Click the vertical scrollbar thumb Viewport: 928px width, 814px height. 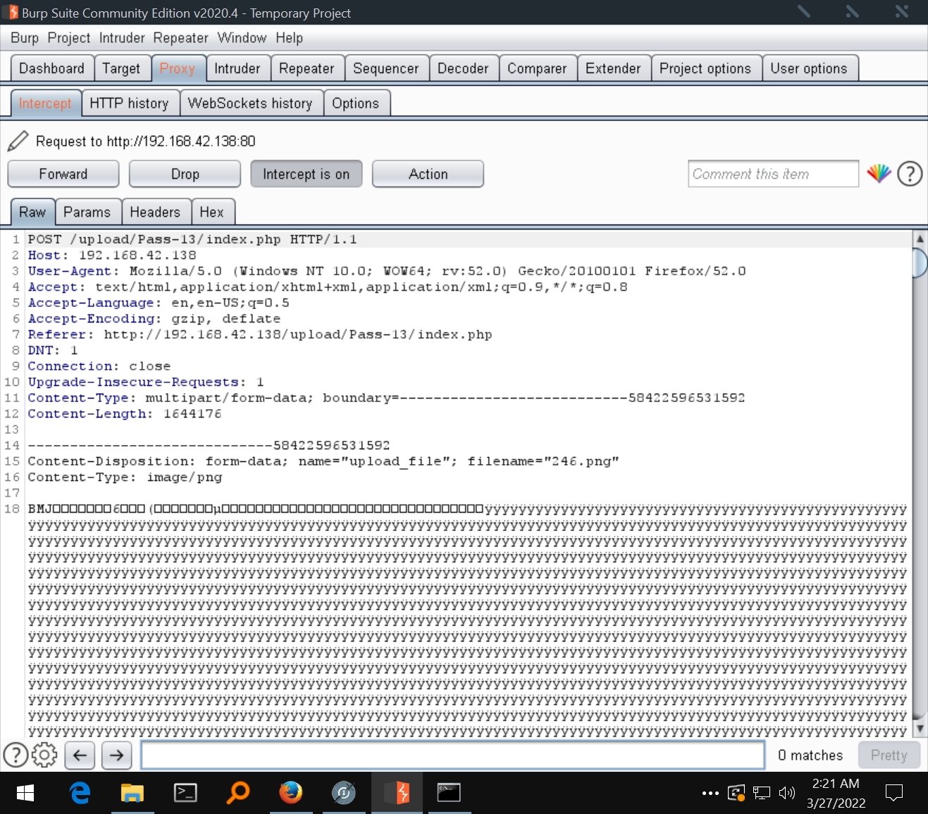(x=920, y=262)
